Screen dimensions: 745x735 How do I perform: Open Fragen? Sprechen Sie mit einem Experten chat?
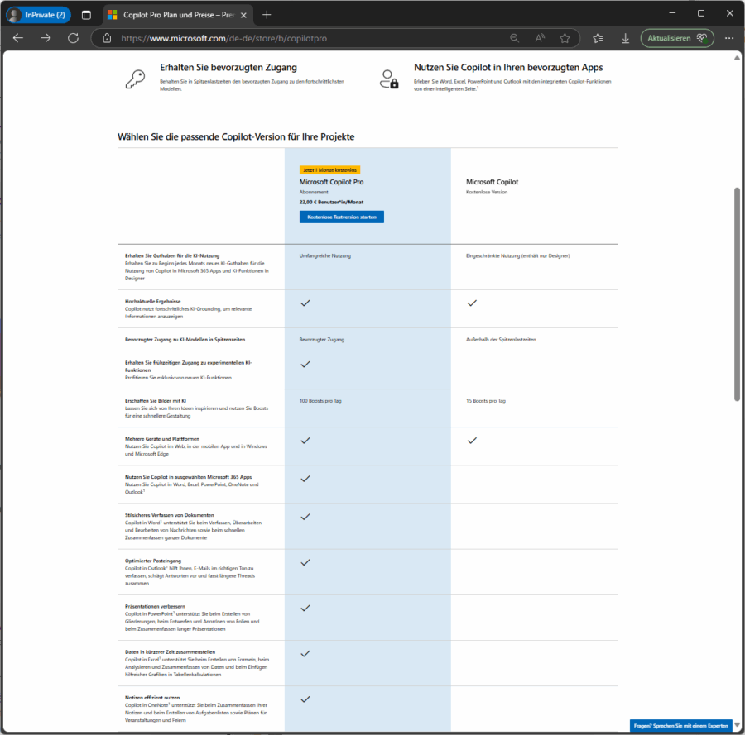[681, 726]
